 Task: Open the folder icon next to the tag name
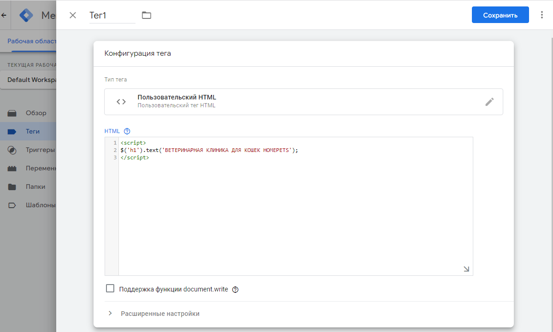pos(147,15)
